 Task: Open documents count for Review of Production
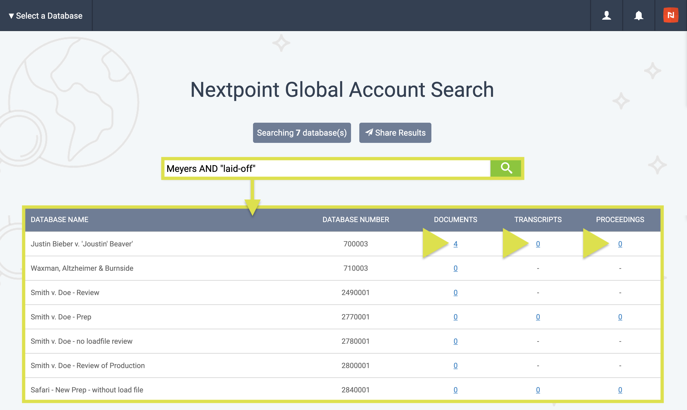tap(455, 365)
